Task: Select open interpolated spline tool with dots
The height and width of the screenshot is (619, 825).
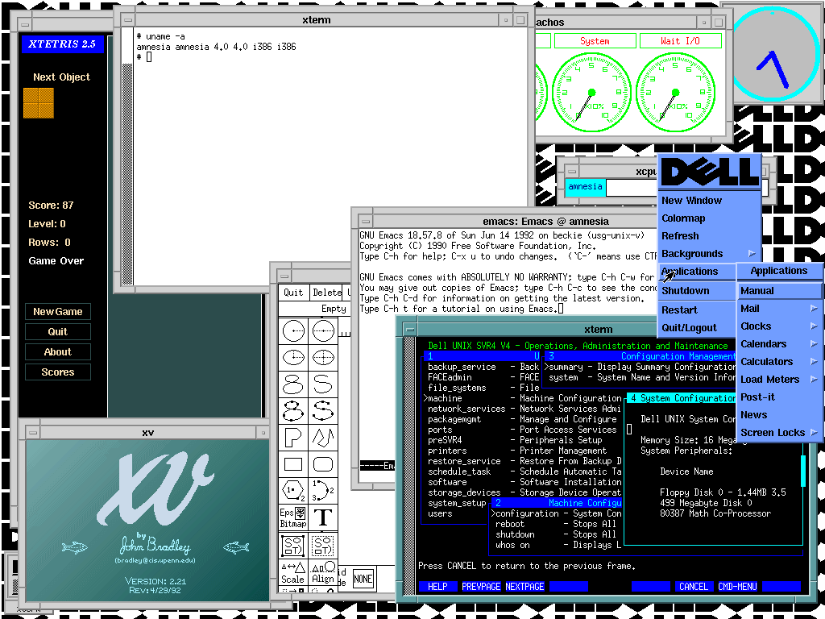Action: click(322, 410)
